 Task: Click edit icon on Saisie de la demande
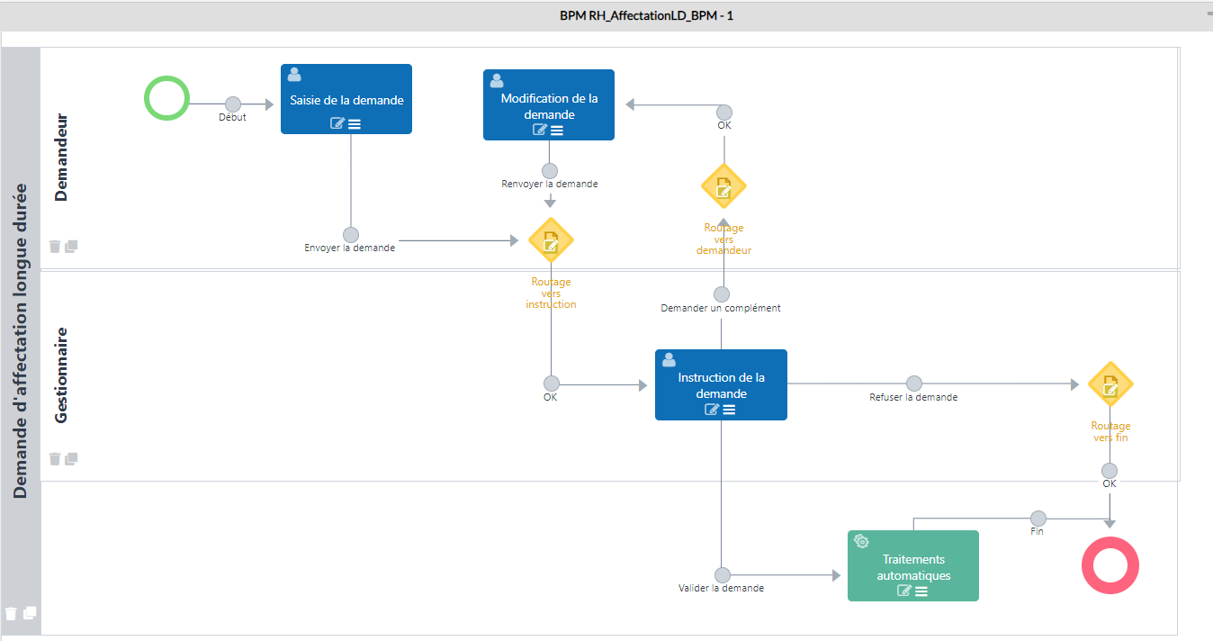pos(337,123)
